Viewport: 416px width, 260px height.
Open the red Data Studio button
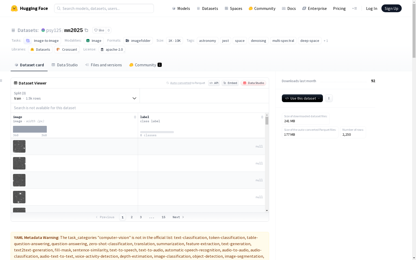click(253, 83)
